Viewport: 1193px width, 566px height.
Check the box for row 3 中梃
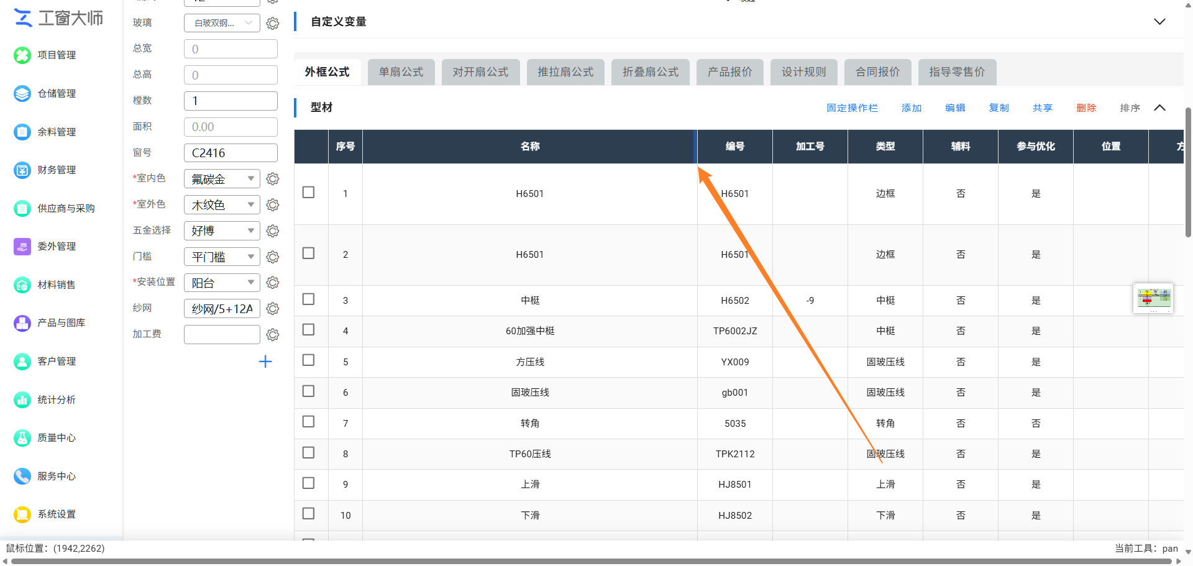308,299
